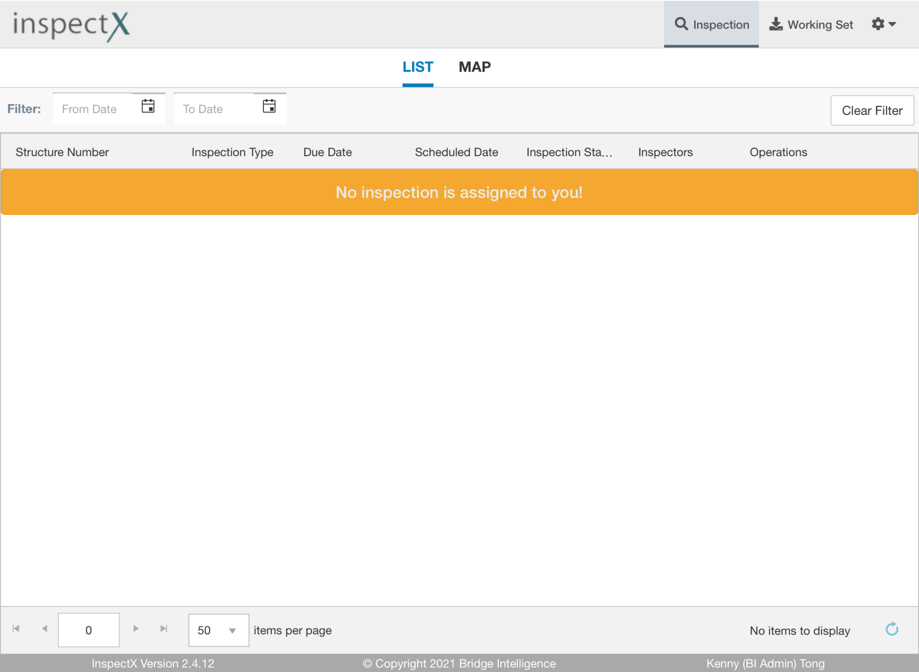Open the To Date calendar picker
Image resolution: width=919 pixels, height=672 pixels.
pyautogui.click(x=269, y=106)
